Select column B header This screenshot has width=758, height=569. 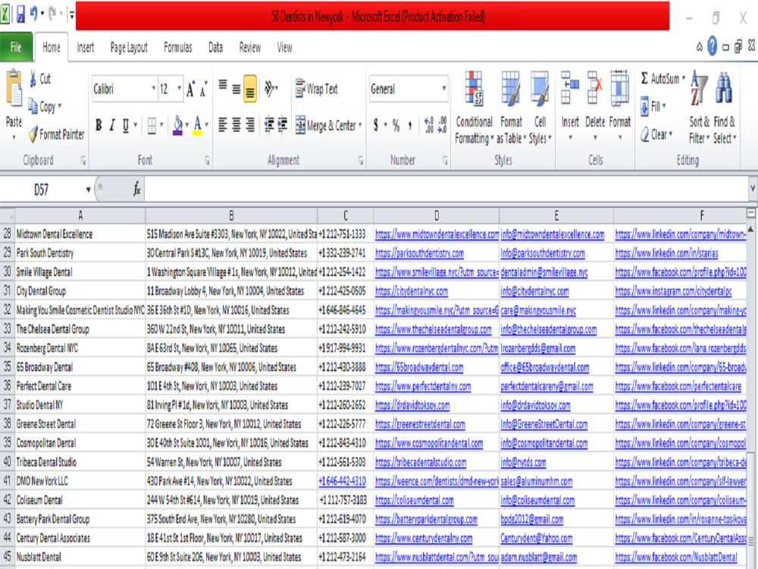point(231,215)
